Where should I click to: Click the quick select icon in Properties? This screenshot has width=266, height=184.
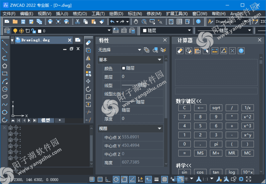click(163, 50)
